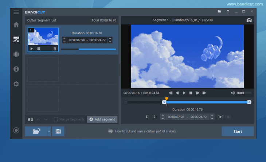This screenshot has height=162, width=266.
Task: Step back one frame
Action: click(177, 93)
